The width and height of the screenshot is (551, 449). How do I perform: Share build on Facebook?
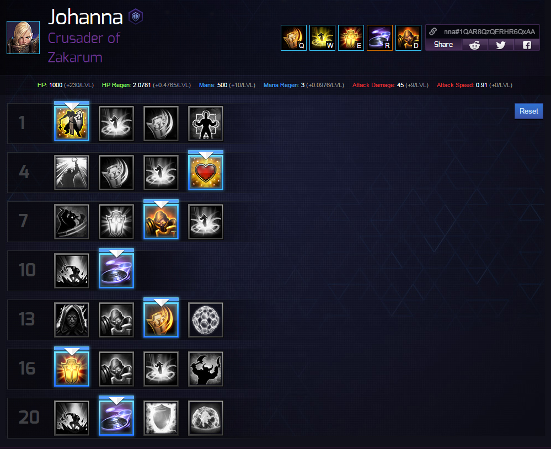[527, 45]
